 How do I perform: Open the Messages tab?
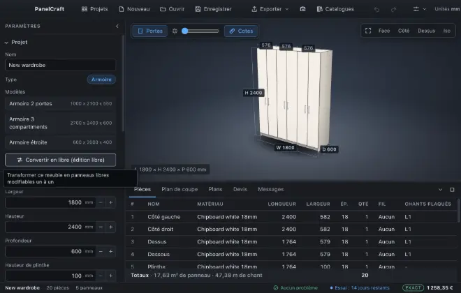coord(271,189)
